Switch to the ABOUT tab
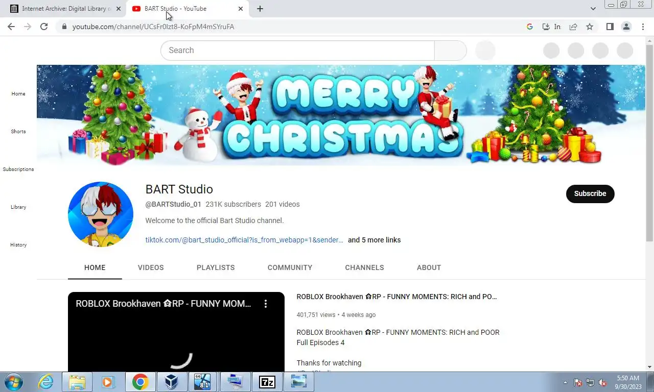 [x=429, y=267]
